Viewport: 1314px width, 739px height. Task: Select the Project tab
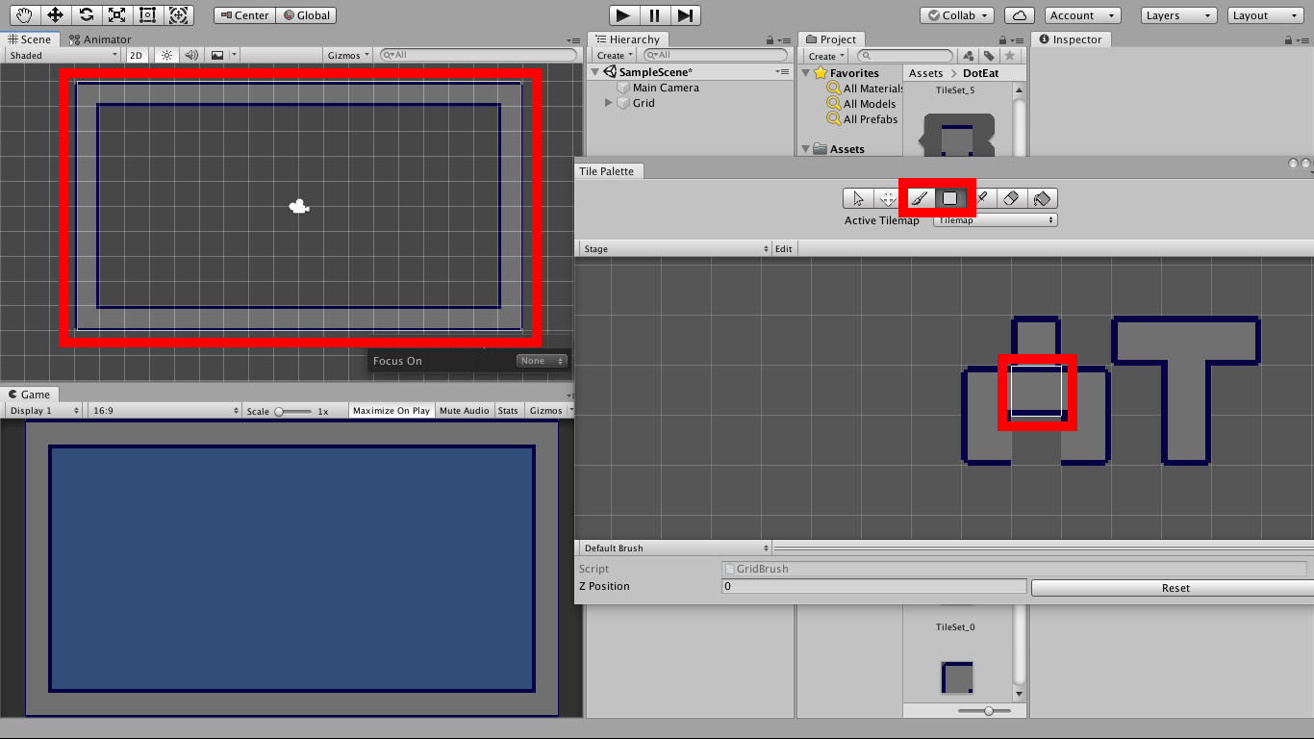(831, 39)
